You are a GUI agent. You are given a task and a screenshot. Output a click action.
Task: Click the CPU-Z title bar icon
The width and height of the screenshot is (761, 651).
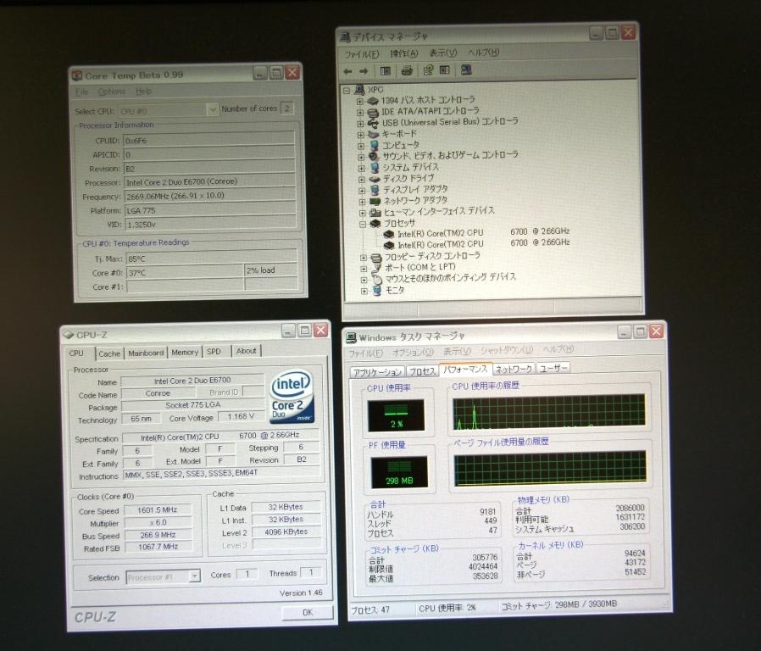69,335
